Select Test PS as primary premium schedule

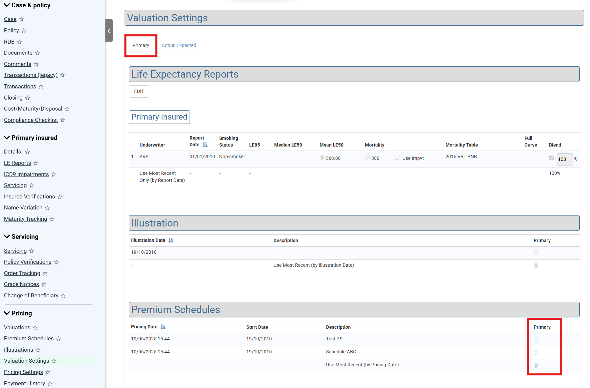[536, 339]
